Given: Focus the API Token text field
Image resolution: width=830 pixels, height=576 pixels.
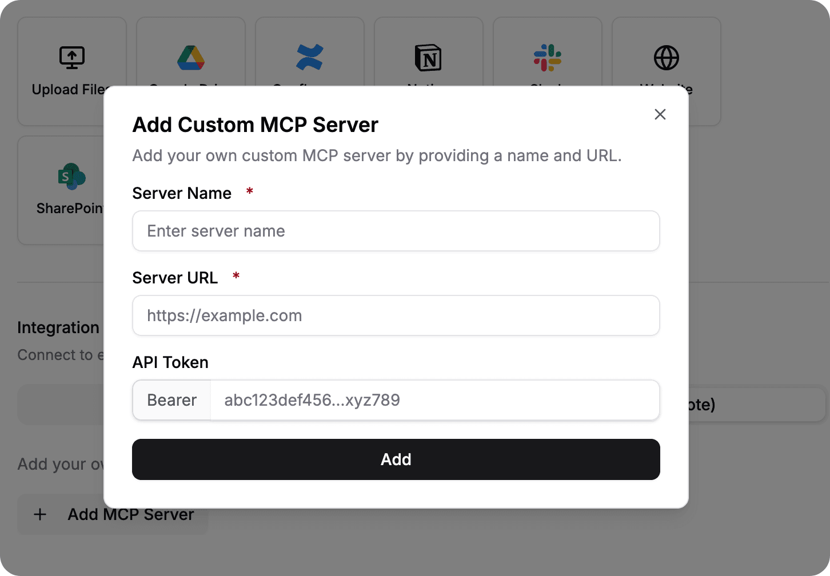Looking at the screenshot, I should pyautogui.click(x=434, y=400).
